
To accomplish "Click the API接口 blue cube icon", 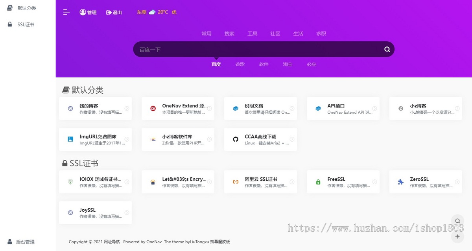I will coord(318,109).
